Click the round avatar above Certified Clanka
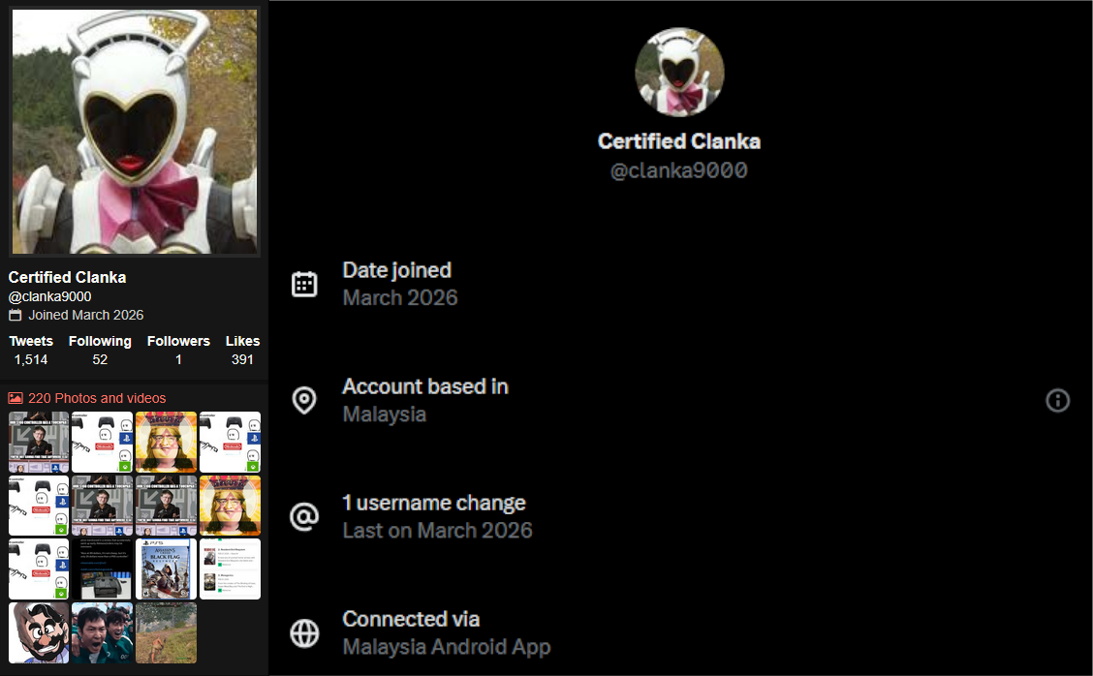 (x=679, y=72)
